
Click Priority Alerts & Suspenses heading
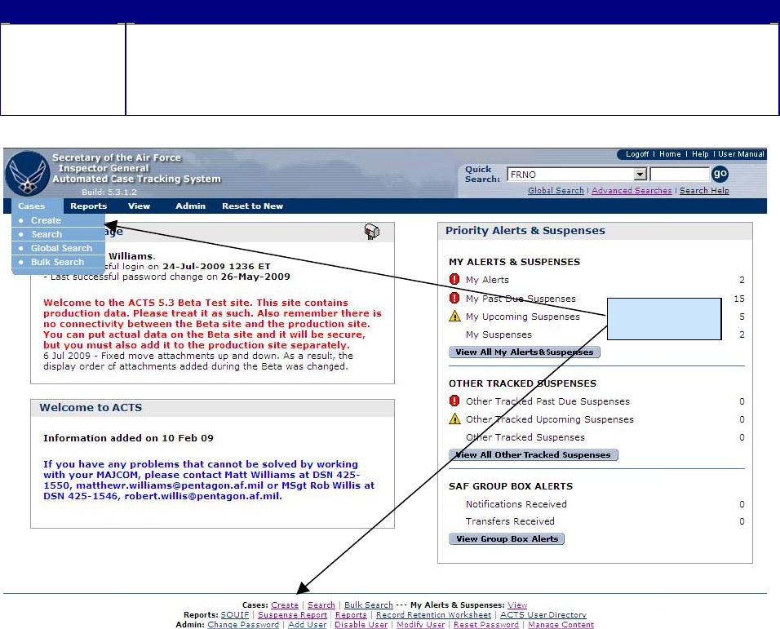click(525, 231)
